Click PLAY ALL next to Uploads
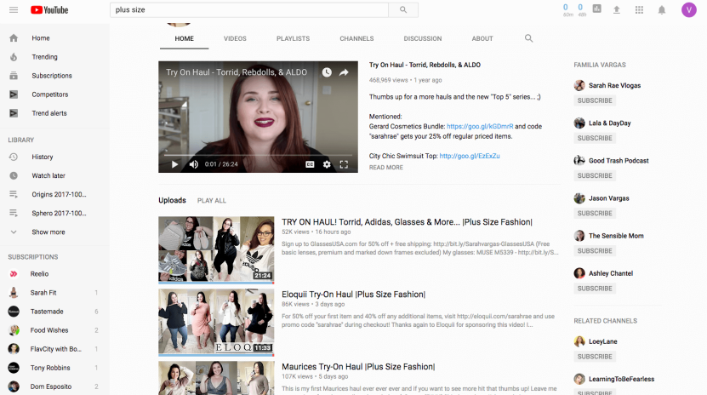This screenshot has width=707, height=395. pos(212,201)
